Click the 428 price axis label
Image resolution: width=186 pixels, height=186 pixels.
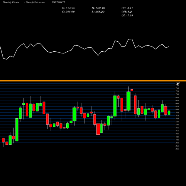pyautogui.click(x=177, y=137)
